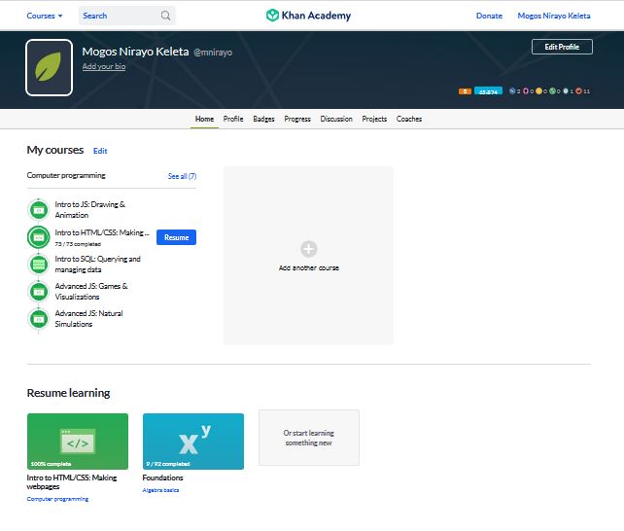Open Advanced JS: Natural Simulations
The height and width of the screenshot is (531, 624).
pos(88,319)
